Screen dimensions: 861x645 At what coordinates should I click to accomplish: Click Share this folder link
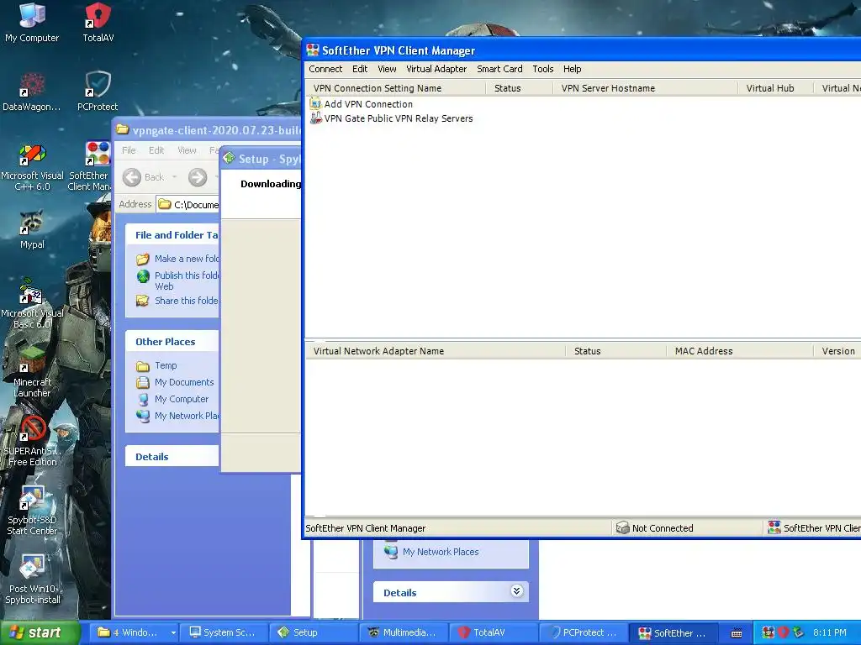point(187,301)
